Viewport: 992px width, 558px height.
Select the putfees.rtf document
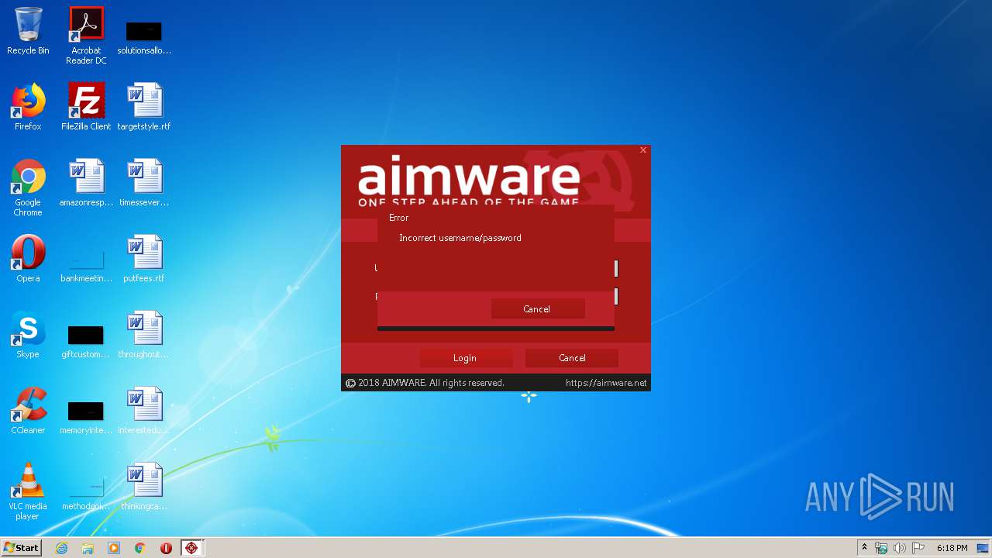tap(144, 259)
